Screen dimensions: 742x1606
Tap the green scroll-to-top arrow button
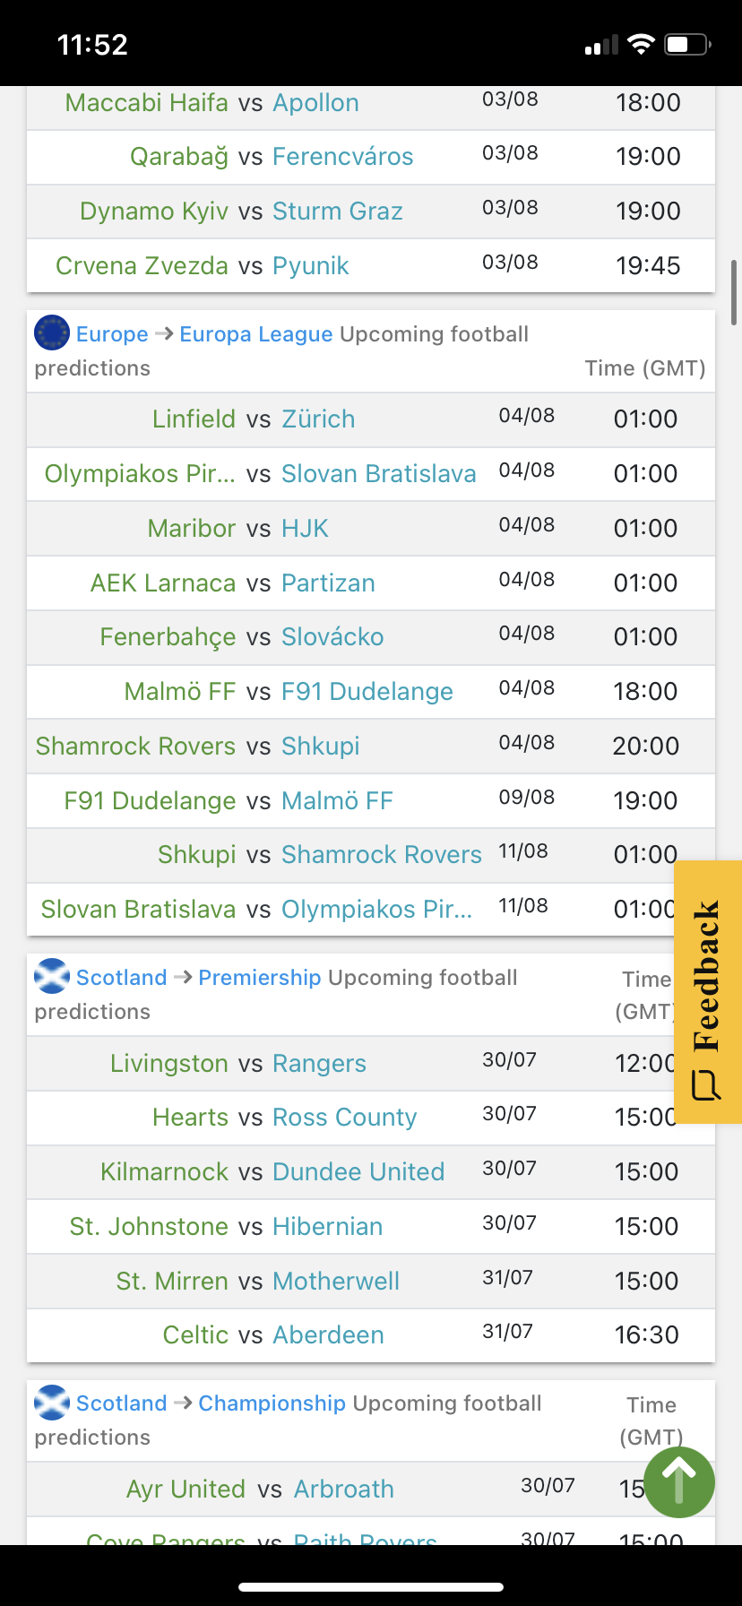[x=679, y=1482]
